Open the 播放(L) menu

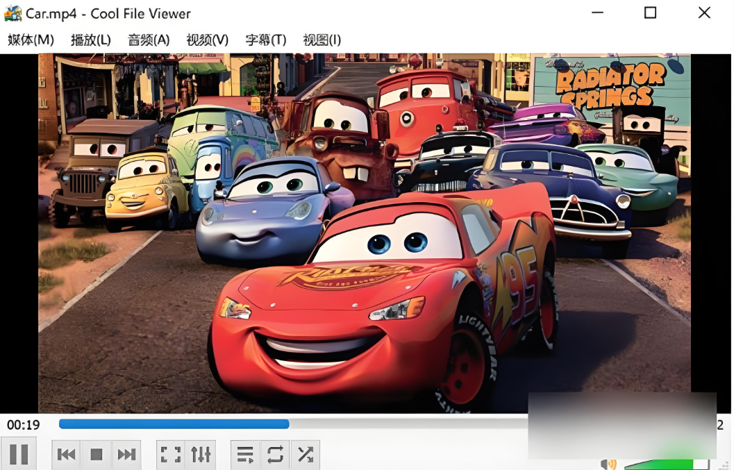pos(91,40)
